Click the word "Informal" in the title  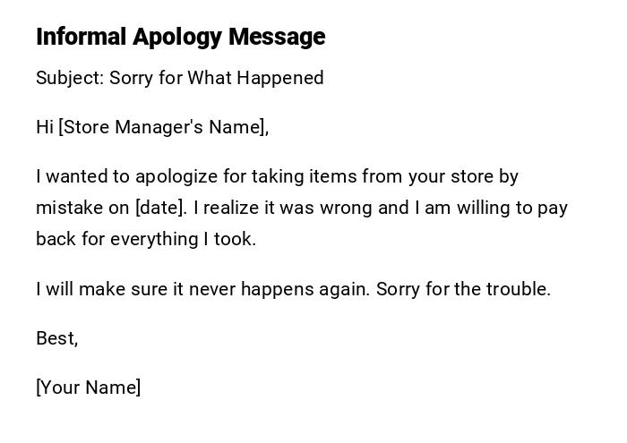coord(82,37)
